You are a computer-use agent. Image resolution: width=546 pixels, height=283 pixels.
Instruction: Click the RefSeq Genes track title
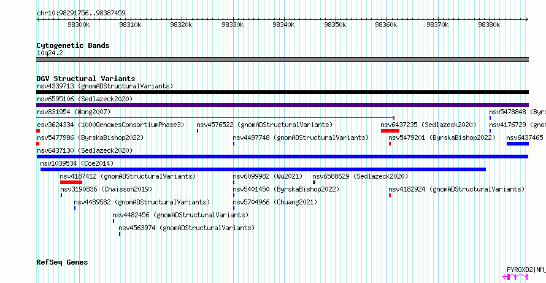[x=63, y=262]
